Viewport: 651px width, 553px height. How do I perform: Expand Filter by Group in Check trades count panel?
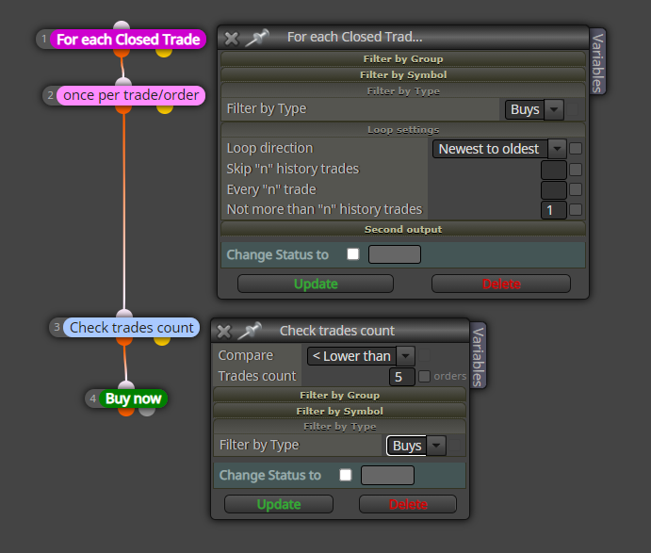[339, 396]
